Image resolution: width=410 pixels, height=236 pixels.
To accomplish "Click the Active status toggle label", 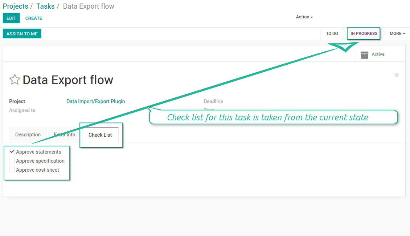I will click(x=378, y=54).
